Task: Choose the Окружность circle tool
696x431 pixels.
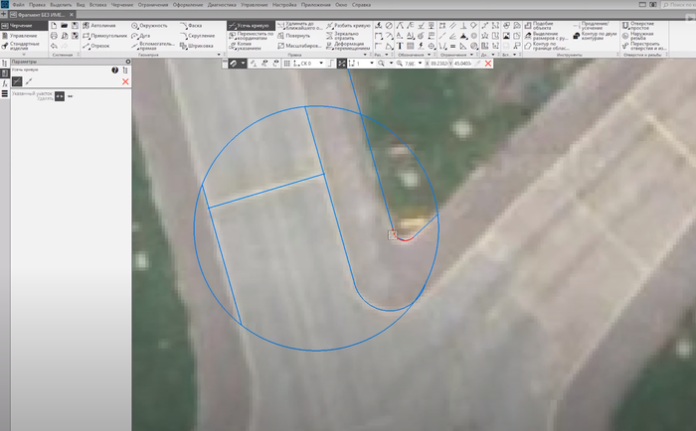Action: coord(150,25)
